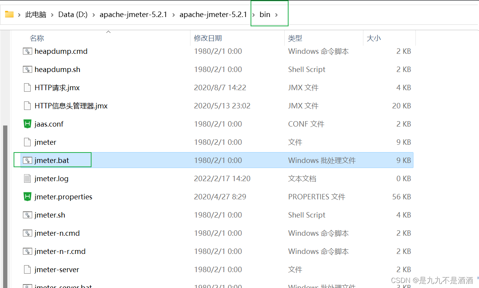Expand chevron before 此电脑 breadcrumb
Screen dimensions: 479x288
coord(19,15)
